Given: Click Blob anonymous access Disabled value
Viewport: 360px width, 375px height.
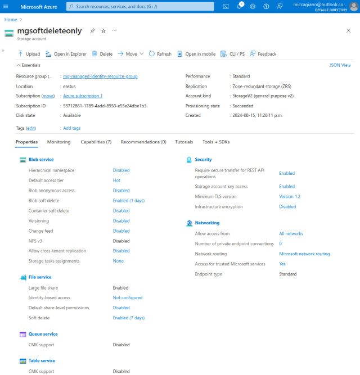Looking at the screenshot, I should pos(121,191).
